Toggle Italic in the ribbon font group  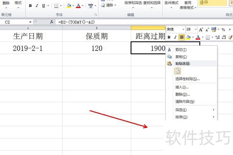pos(37,6)
